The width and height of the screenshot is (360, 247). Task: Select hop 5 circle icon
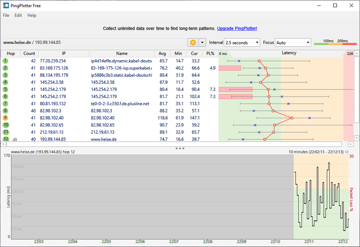coord(5,89)
